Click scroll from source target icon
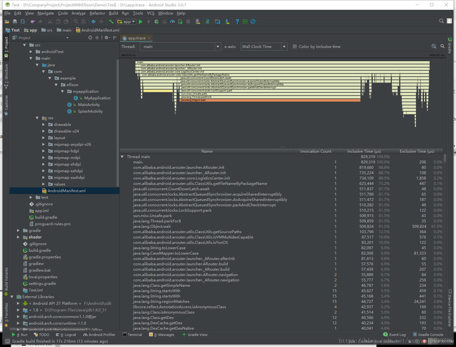Image resolution: width=456 pixels, height=347 pixels. click(x=90, y=38)
